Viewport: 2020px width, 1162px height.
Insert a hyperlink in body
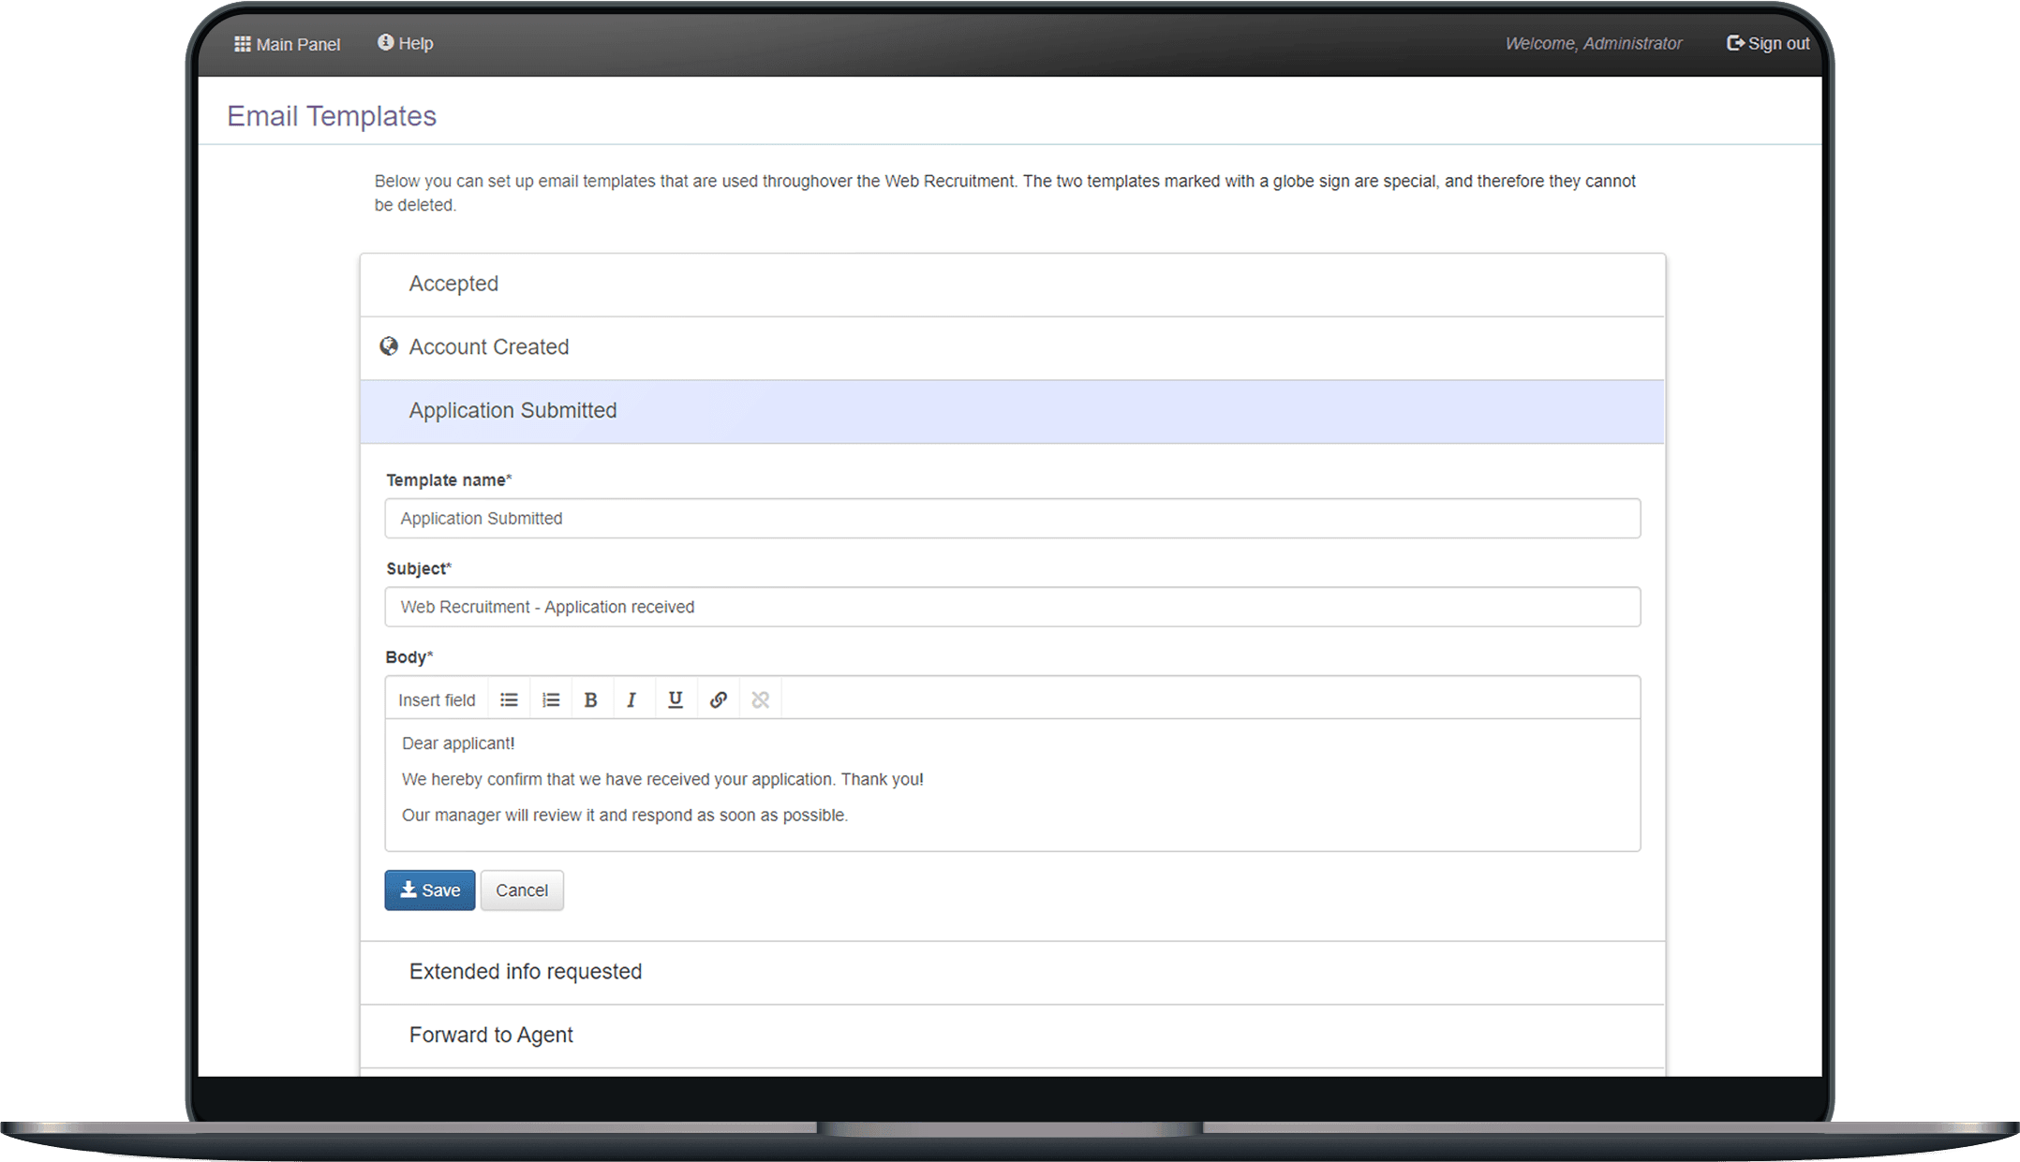pyautogui.click(x=719, y=699)
